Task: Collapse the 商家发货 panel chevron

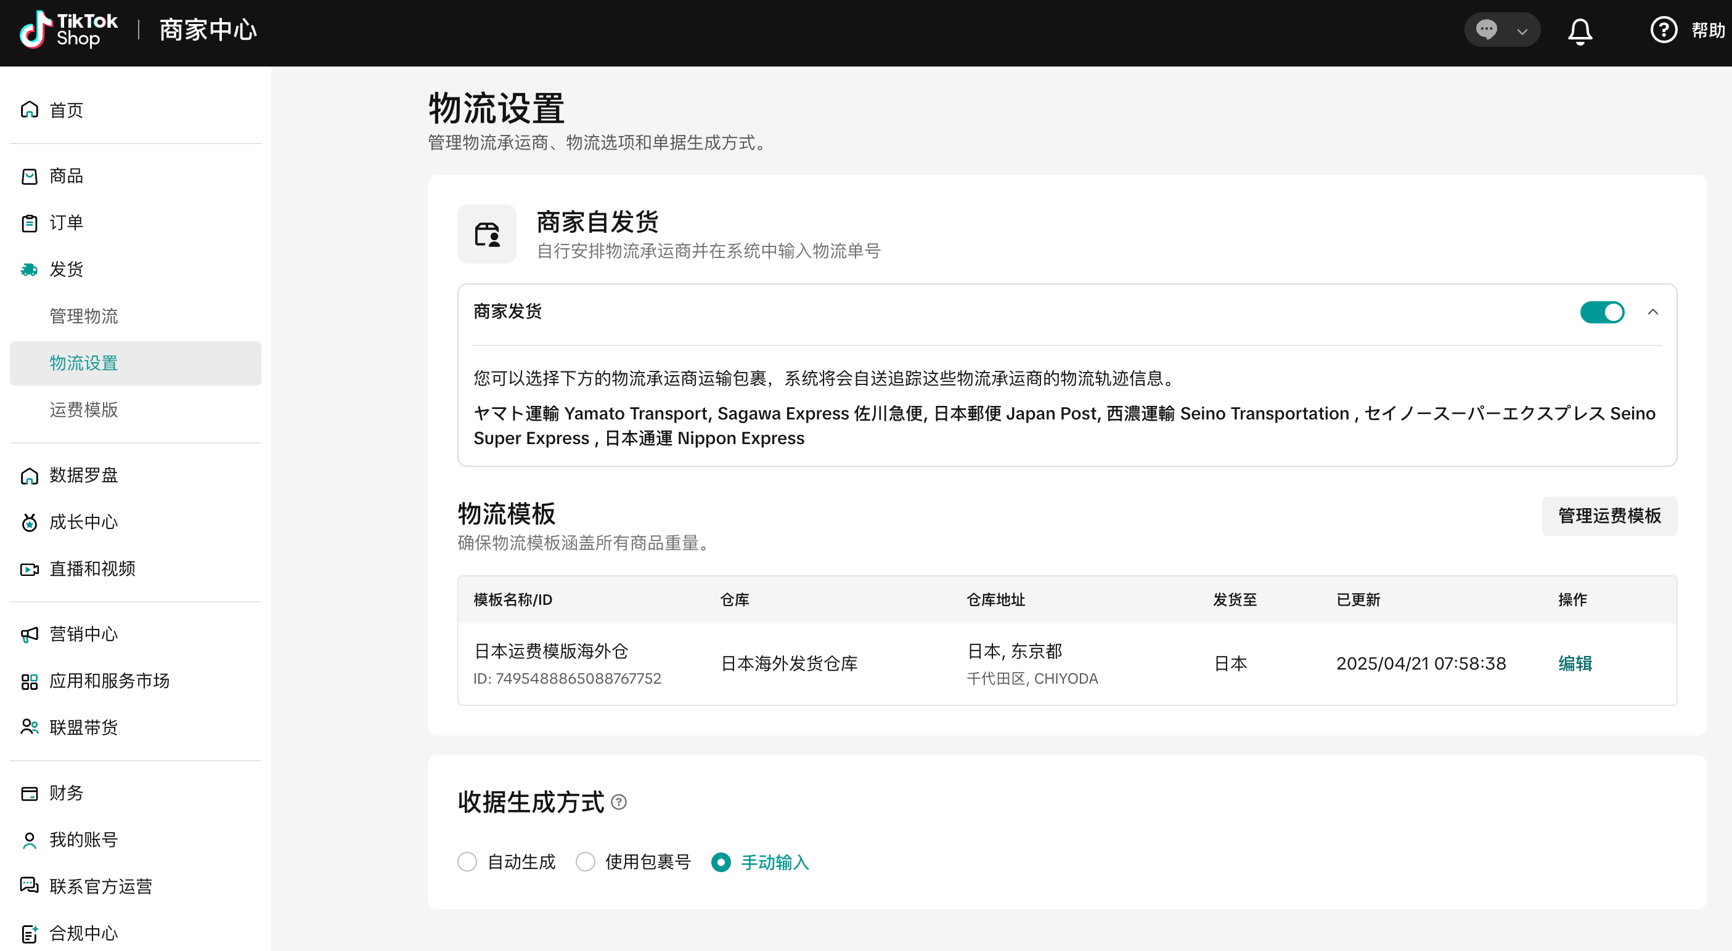Action: coord(1652,312)
